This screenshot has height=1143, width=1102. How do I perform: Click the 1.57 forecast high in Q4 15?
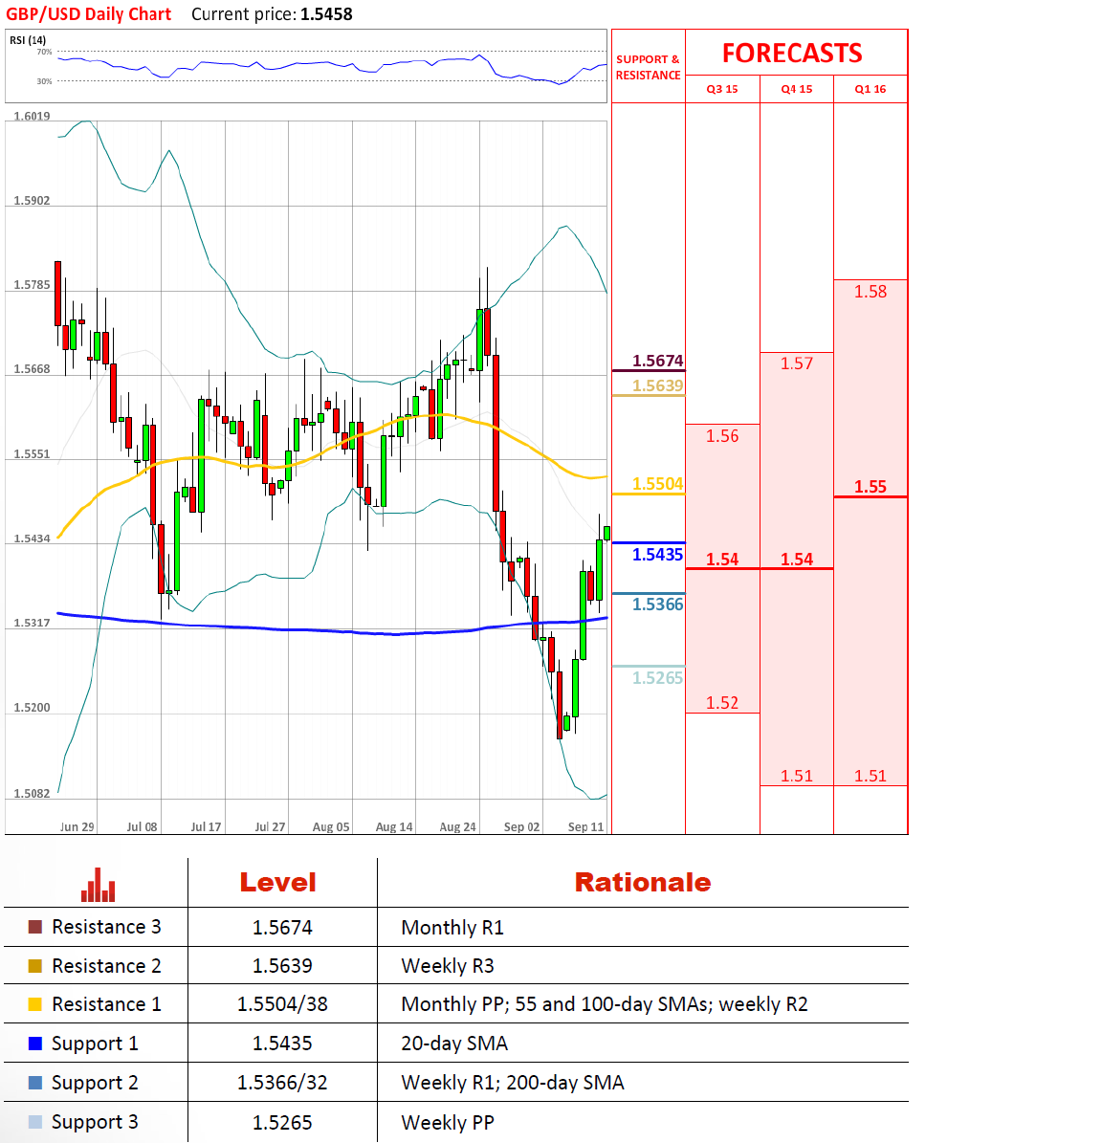tap(797, 363)
